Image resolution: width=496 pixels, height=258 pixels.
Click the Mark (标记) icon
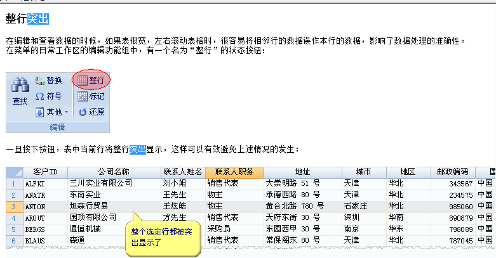point(83,96)
